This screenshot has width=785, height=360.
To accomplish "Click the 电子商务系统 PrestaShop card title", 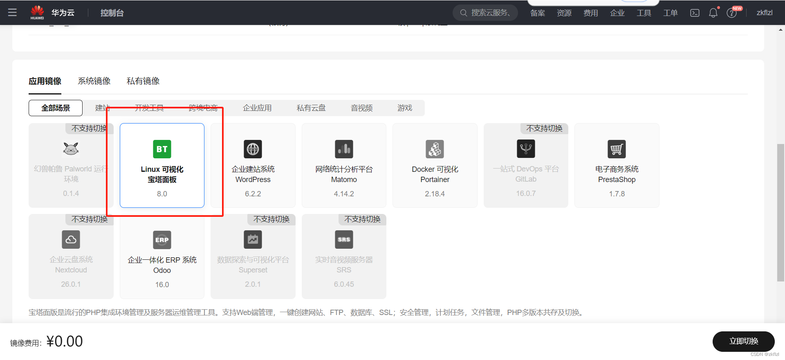I will pos(617,174).
